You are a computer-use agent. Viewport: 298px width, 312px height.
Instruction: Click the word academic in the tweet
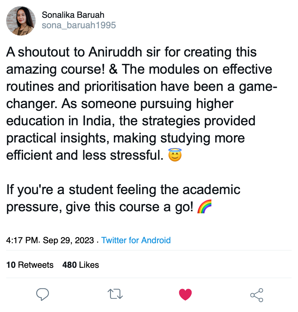pos(211,189)
